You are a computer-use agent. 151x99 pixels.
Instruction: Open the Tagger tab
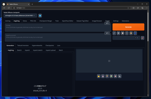click(x=108, y=21)
